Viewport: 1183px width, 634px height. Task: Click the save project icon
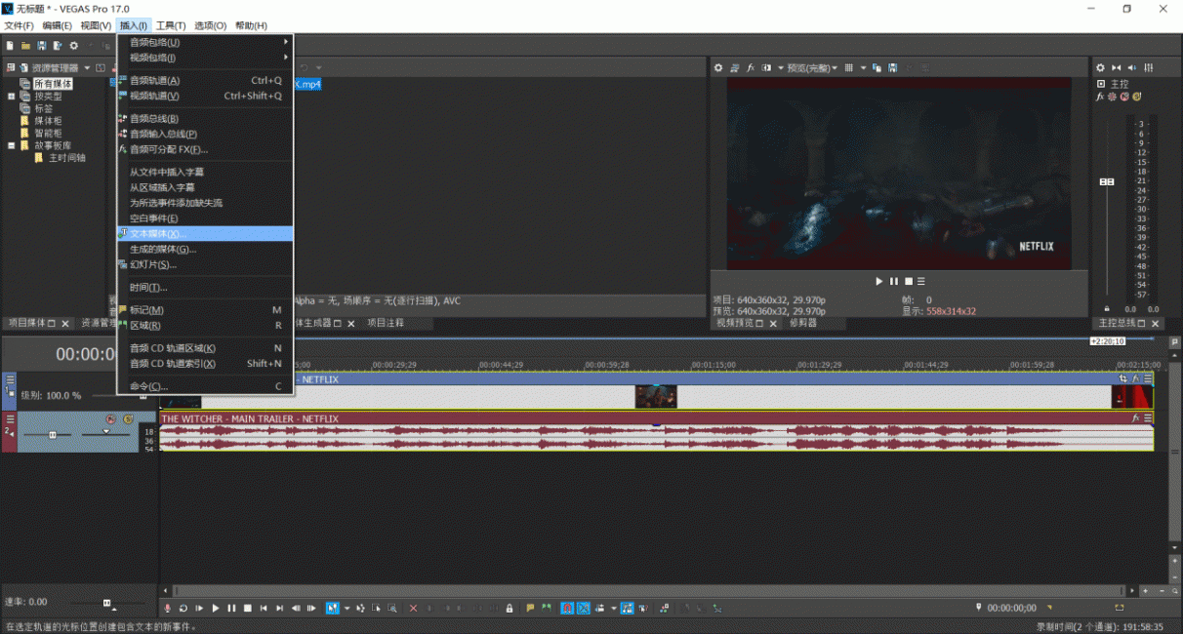[x=42, y=45]
